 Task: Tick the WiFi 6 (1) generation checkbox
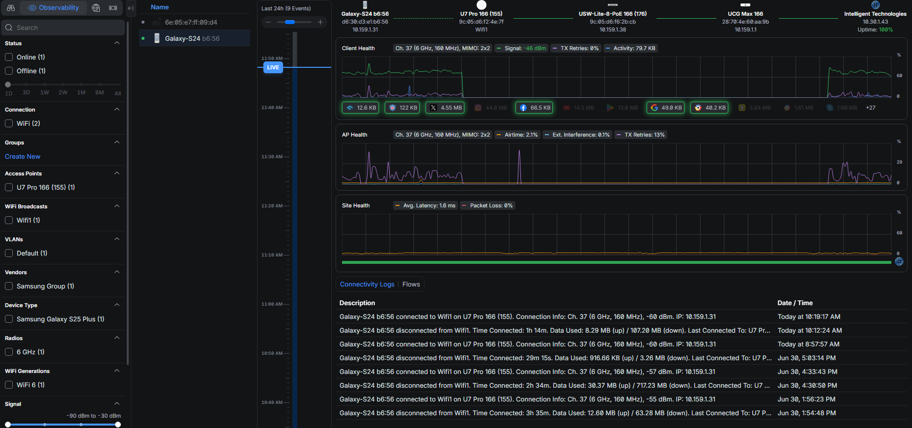pyautogui.click(x=9, y=385)
